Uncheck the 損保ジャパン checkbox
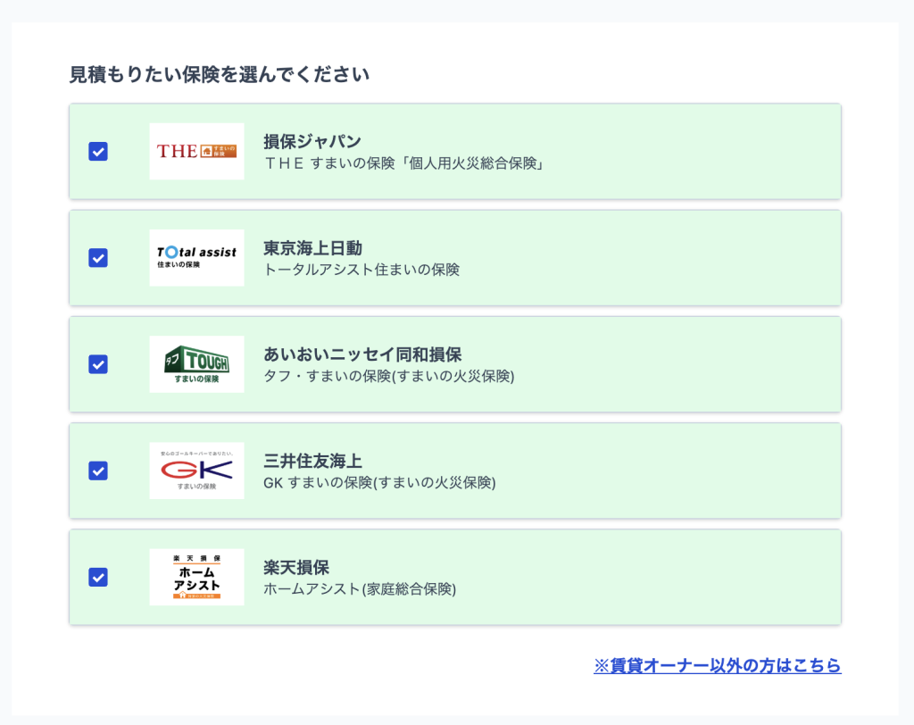Viewport: 914px width, 725px height. click(x=98, y=152)
